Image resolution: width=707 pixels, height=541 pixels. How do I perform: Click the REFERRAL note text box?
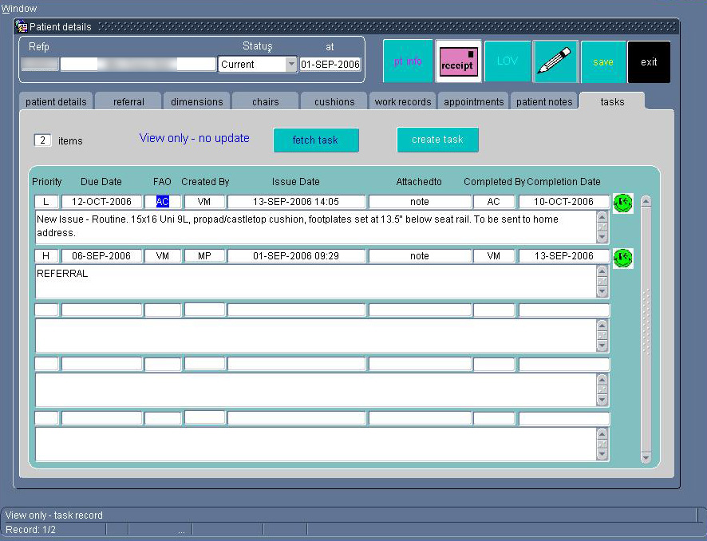pyautogui.click(x=316, y=282)
